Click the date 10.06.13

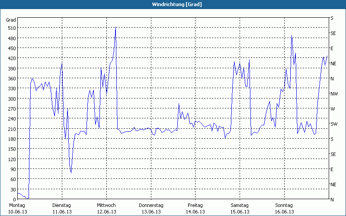(x=18, y=212)
